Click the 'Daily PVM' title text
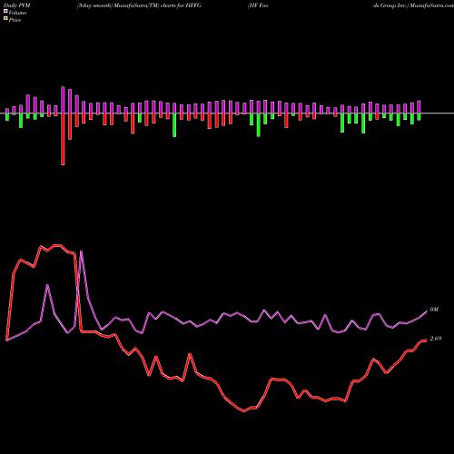 click(x=17, y=5)
